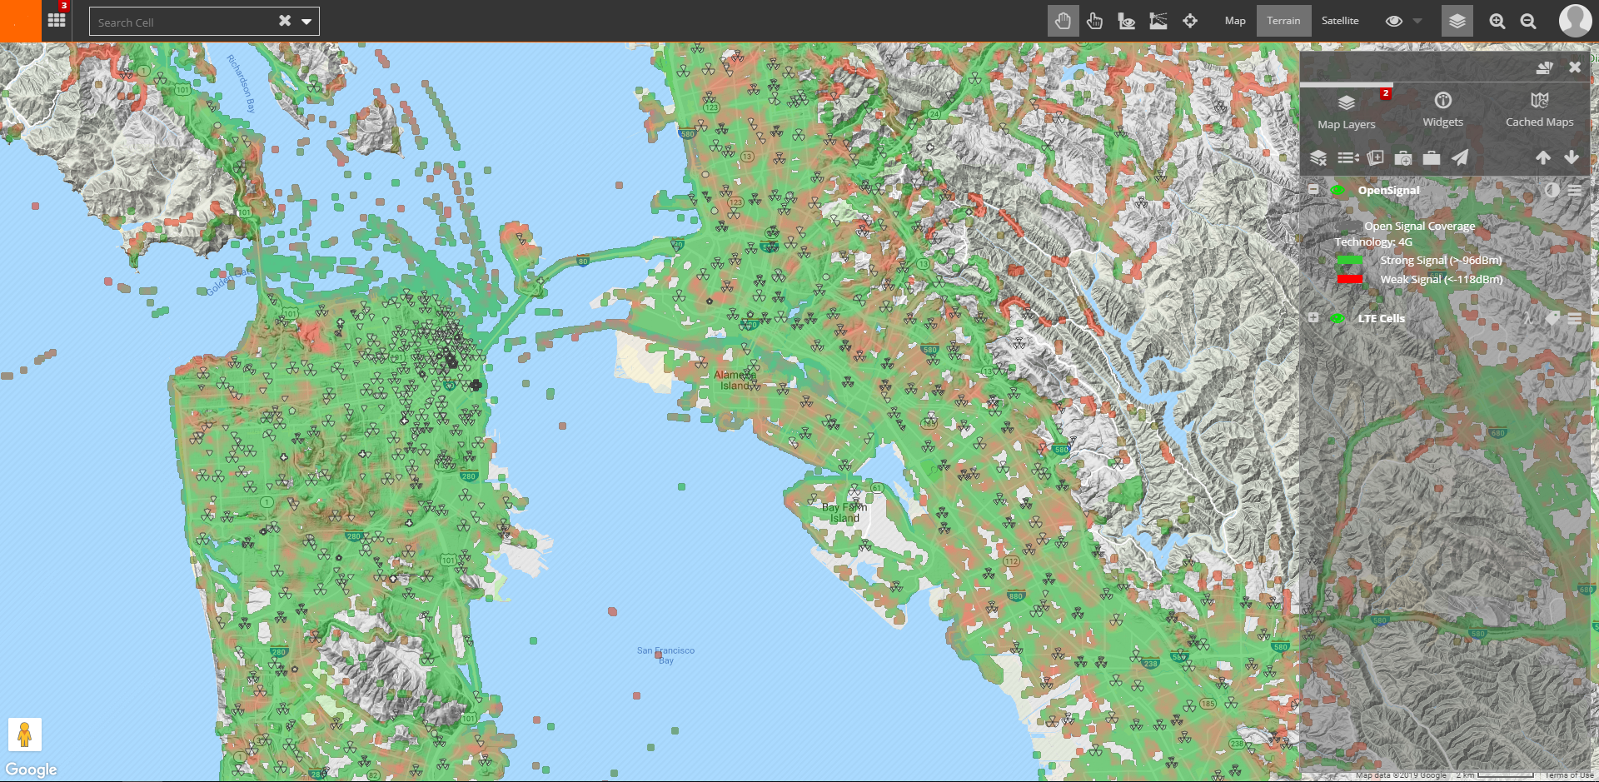Click the Bay Farm Island map label

pyautogui.click(x=844, y=512)
